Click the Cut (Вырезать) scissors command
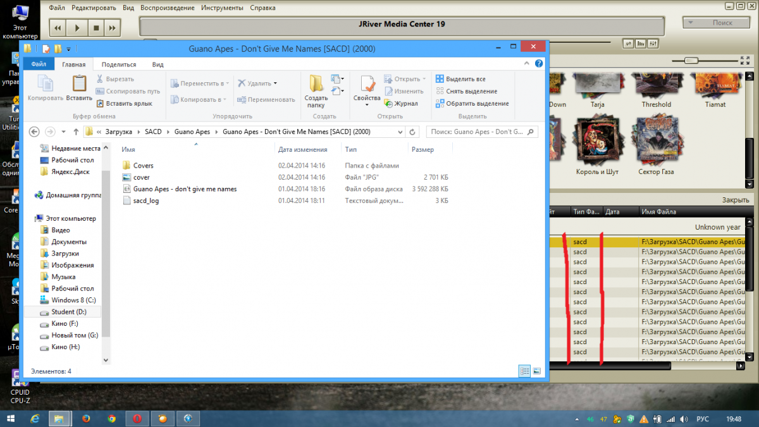759x427 pixels. click(114, 79)
